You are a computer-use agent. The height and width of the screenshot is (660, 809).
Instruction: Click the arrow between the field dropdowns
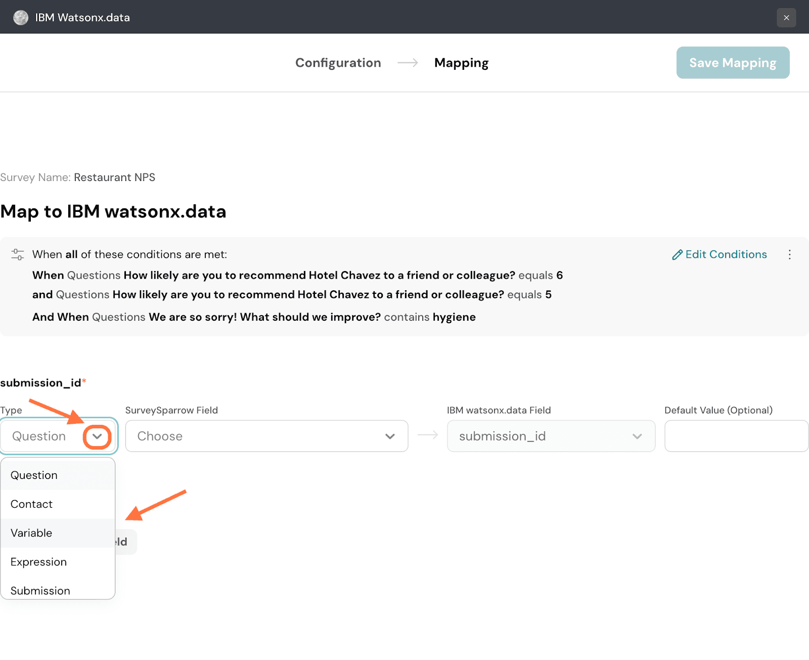[428, 435]
